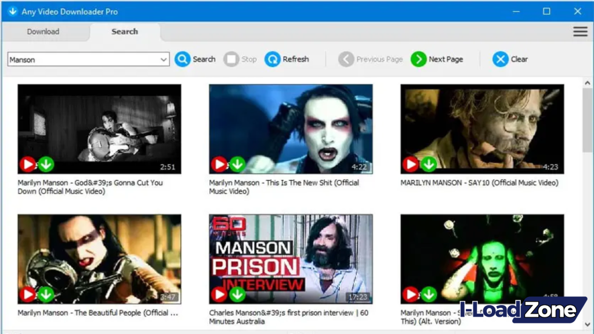594x334 pixels.
Task: Download 'The Beautiful People' video
Action: pyautogui.click(x=45, y=294)
